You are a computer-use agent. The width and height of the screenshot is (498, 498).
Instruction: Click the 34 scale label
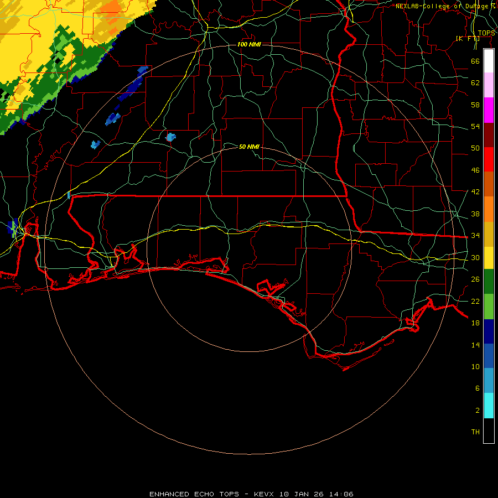(x=475, y=235)
